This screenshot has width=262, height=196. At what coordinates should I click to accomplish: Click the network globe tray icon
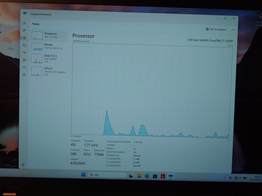236,178
